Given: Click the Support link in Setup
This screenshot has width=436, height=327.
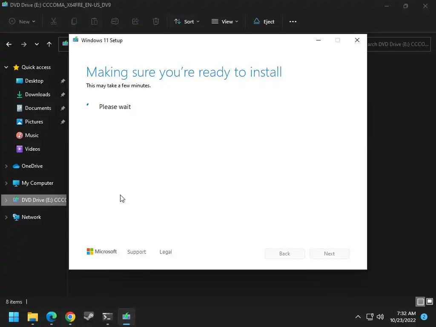Looking at the screenshot, I should click(x=137, y=252).
